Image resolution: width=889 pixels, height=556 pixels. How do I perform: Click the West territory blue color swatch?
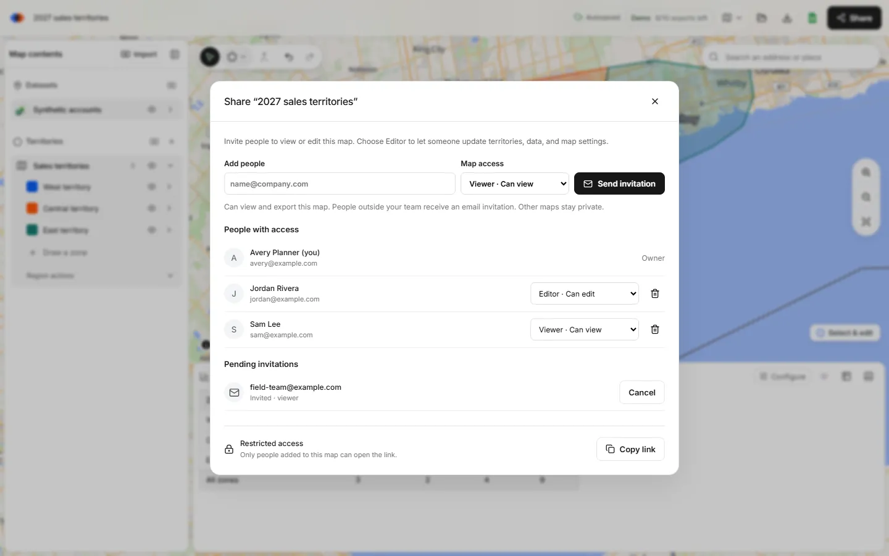(x=32, y=187)
